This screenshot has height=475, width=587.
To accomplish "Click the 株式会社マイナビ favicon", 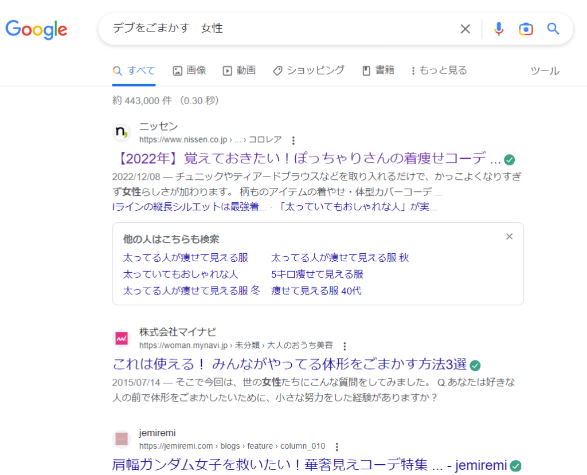I will pos(122,339).
